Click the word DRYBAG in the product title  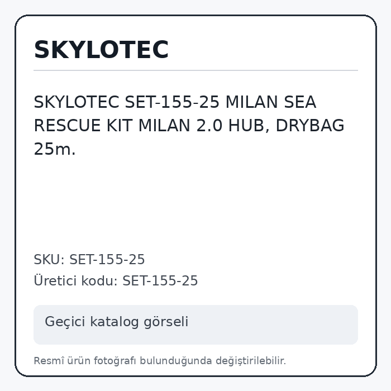pyautogui.click(x=310, y=125)
